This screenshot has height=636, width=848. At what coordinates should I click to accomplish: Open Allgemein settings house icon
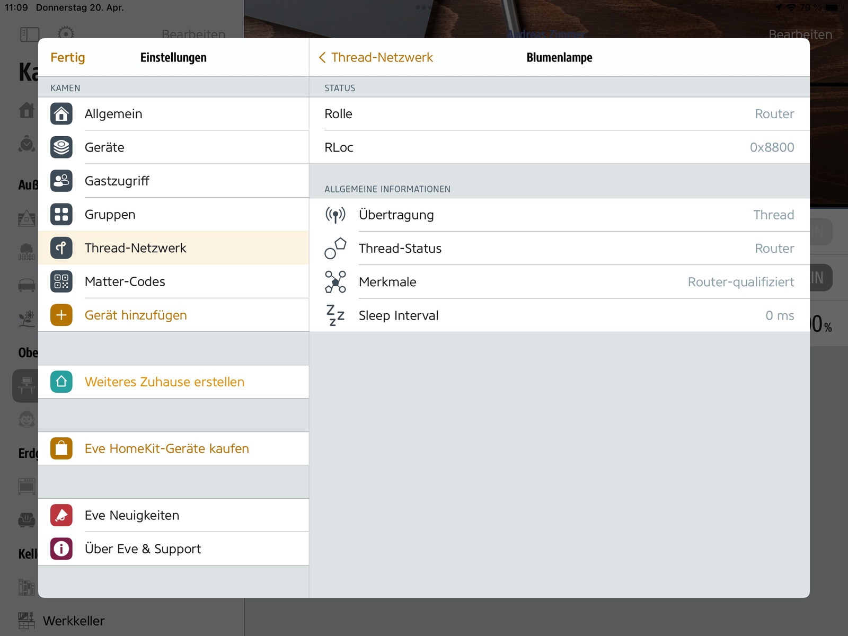coord(61,114)
